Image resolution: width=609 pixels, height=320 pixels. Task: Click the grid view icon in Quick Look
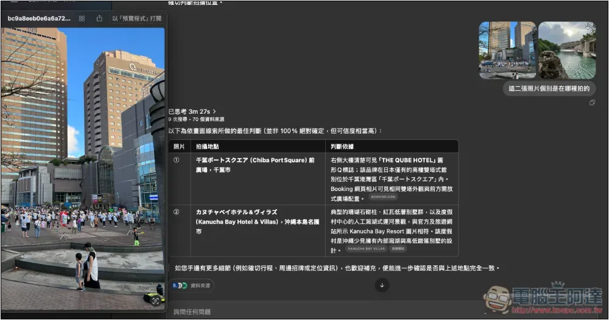tap(82, 19)
